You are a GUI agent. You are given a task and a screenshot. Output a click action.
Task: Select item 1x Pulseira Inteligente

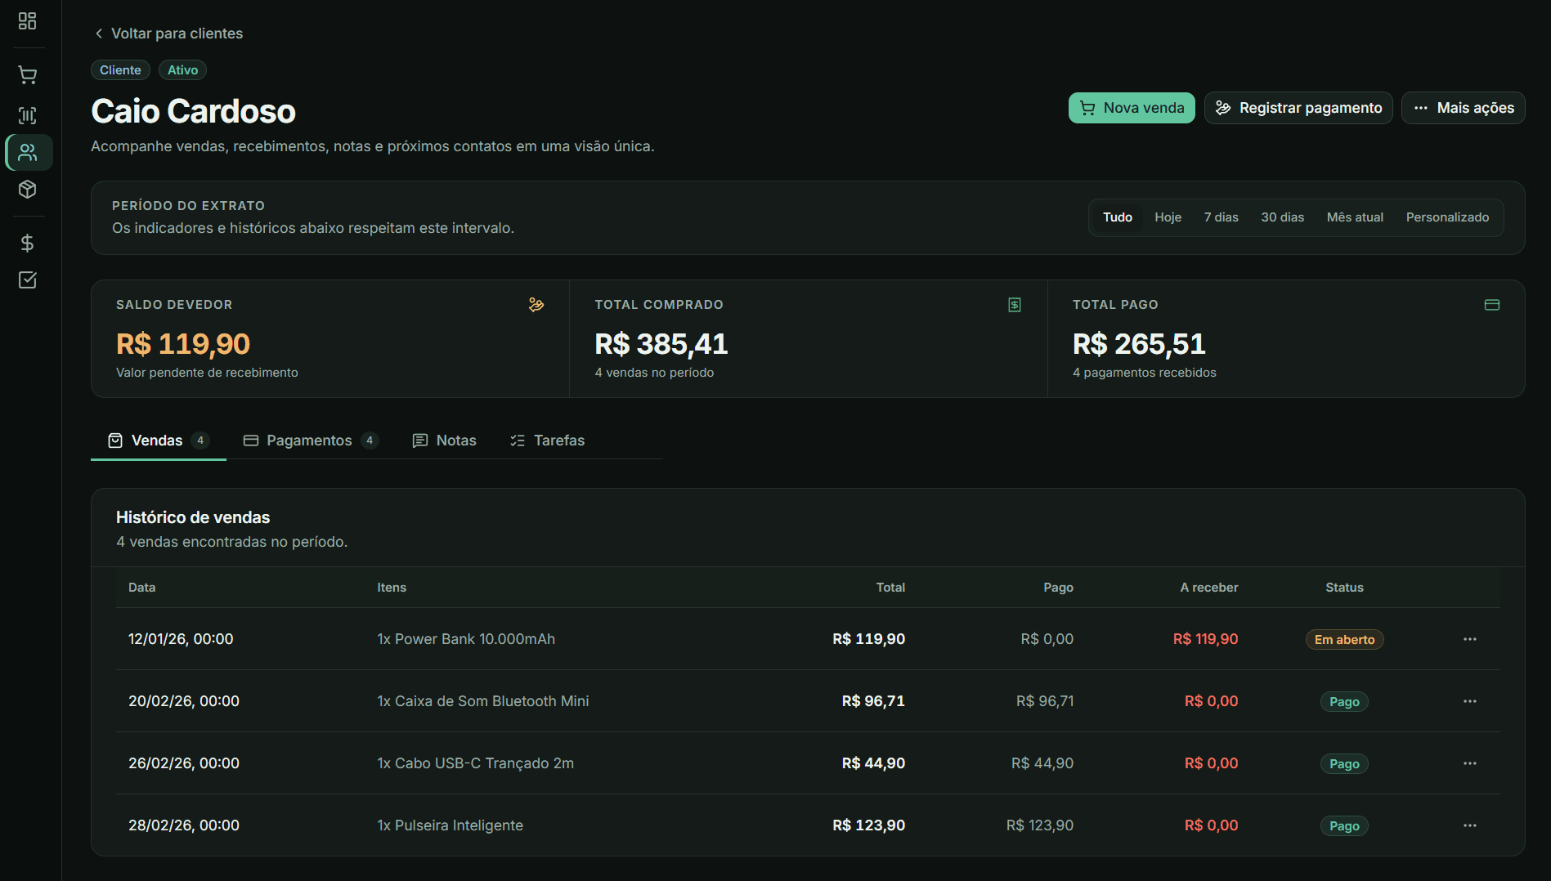tap(451, 825)
